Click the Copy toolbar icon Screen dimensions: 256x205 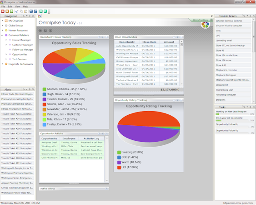[21, 11]
